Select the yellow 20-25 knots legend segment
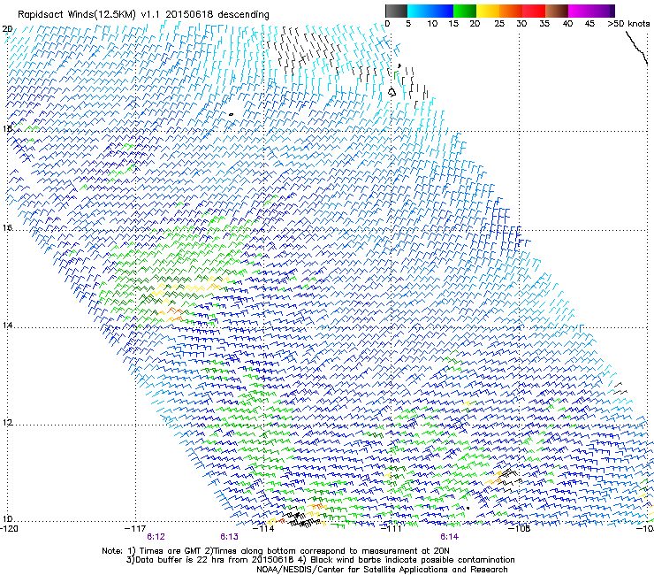The image size is (654, 575). 488,11
